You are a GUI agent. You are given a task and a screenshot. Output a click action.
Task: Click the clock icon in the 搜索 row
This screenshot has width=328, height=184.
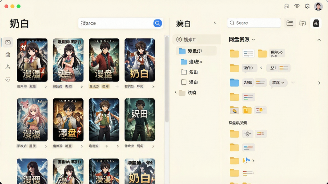[x=179, y=39]
